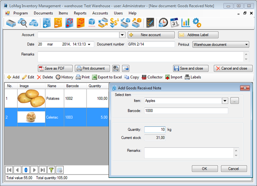Viewport: 257px width, 186px height.
Task: Click Add in the items toolbar
Action: click(13, 77)
